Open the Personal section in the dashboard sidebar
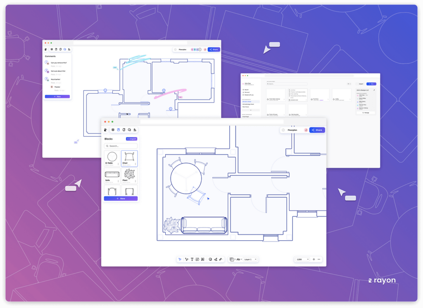 tap(247, 92)
